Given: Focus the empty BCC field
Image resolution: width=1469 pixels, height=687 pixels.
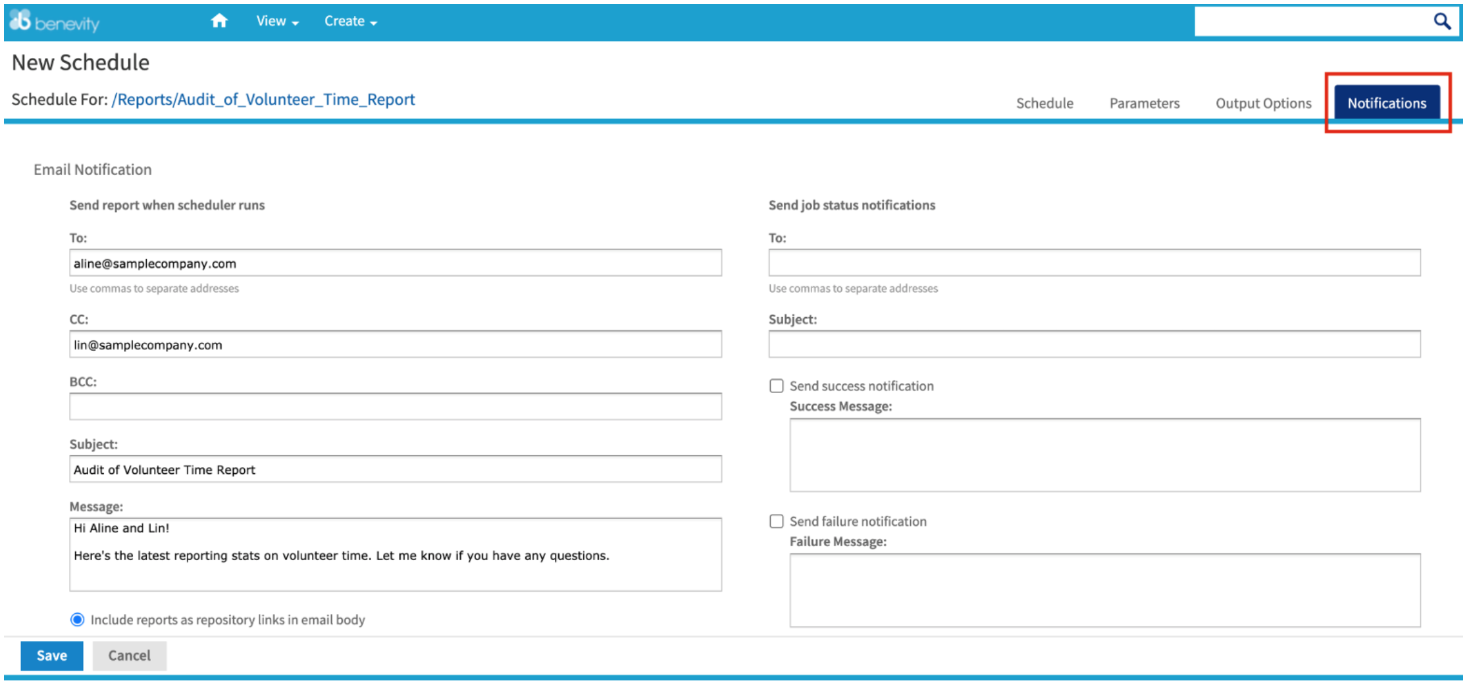Looking at the screenshot, I should coord(395,407).
